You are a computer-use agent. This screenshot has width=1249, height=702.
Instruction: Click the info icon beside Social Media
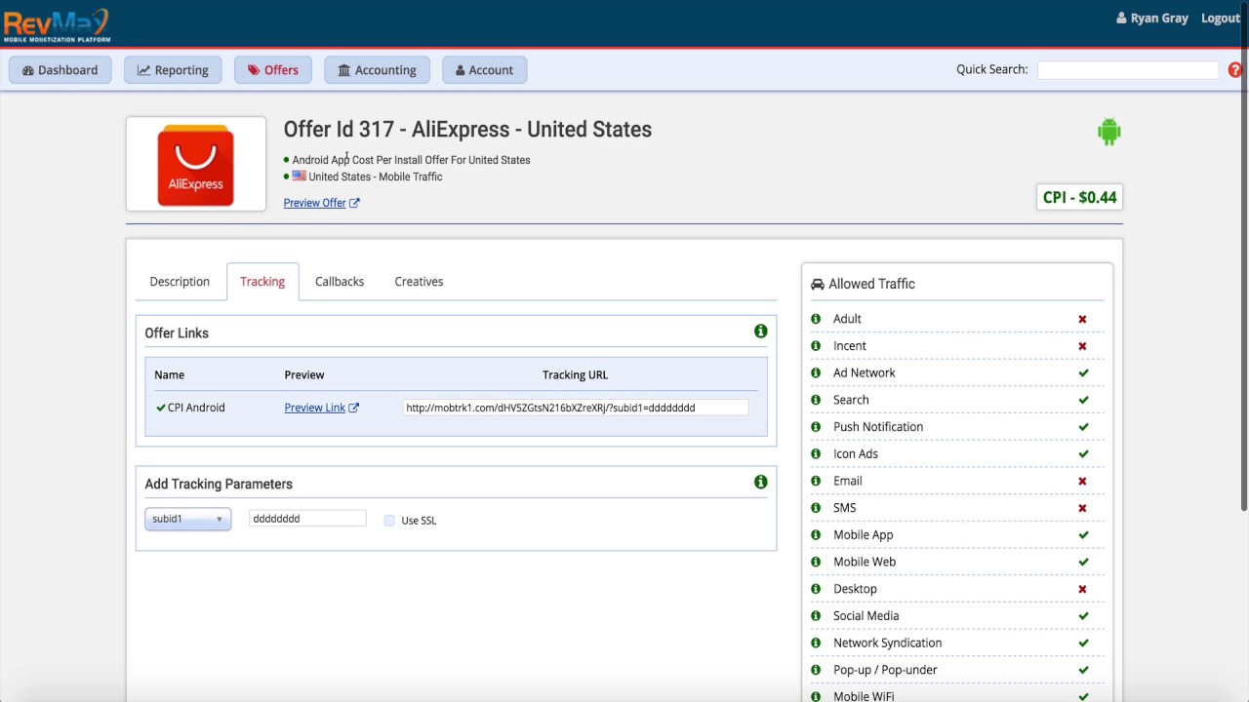(816, 616)
